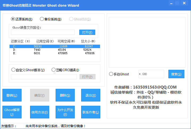The width and height of the screenshot is (191, 129).
Task: Select the D: partition row
Action: [55, 50]
